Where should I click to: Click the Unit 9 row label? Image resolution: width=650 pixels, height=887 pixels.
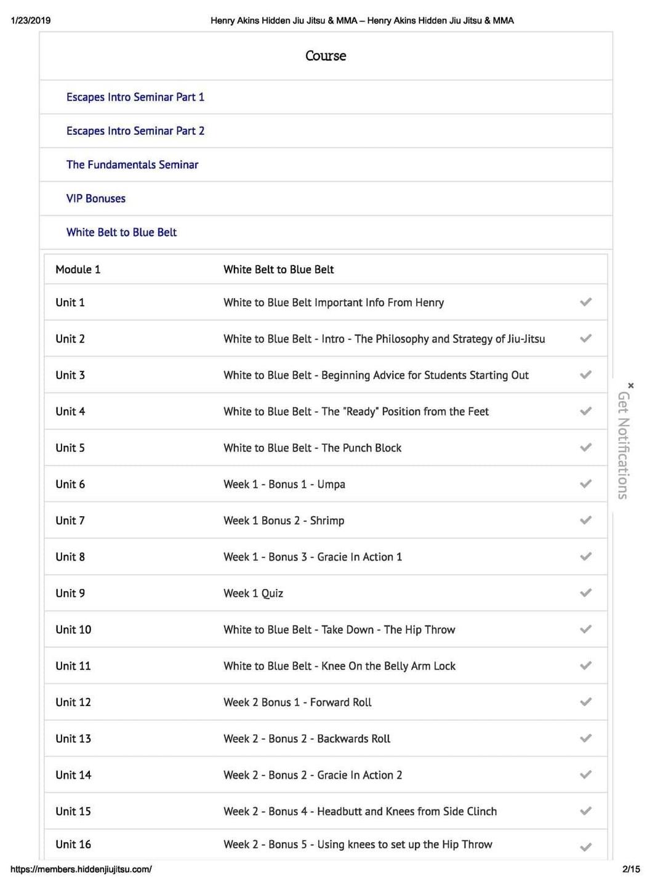70,593
